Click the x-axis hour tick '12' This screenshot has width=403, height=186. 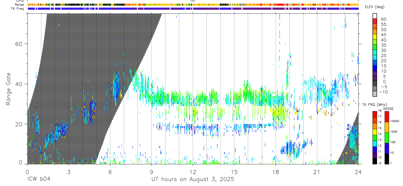click(193, 172)
